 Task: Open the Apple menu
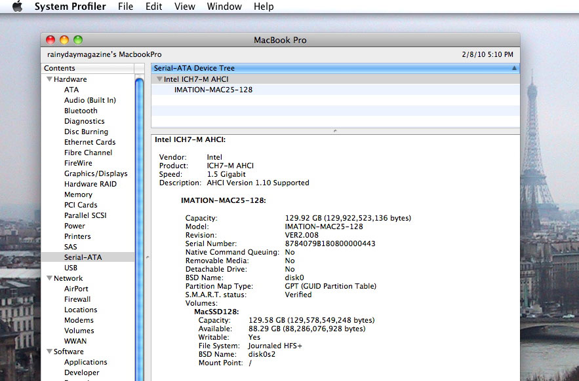click(x=17, y=7)
